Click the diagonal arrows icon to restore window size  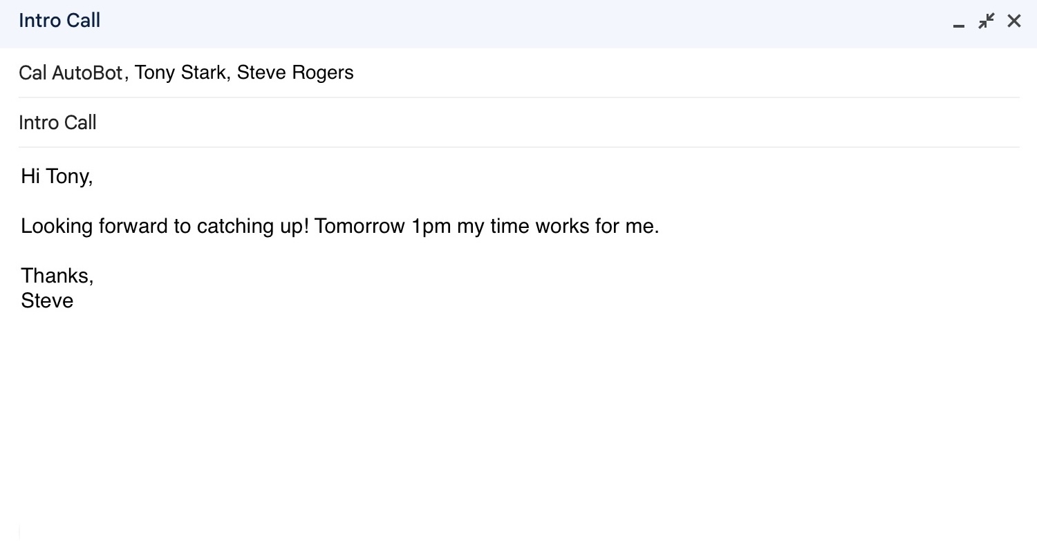coord(985,21)
